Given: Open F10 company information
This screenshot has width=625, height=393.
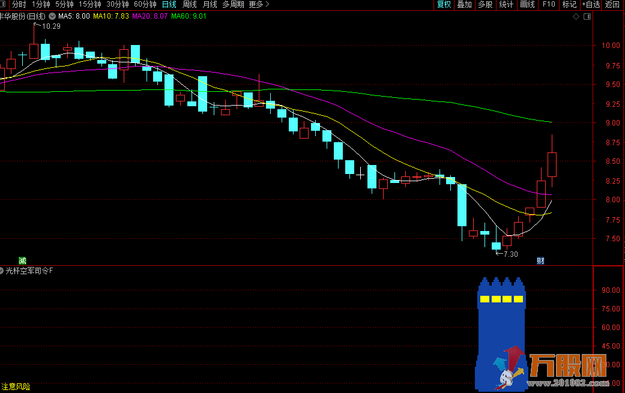Looking at the screenshot, I should 549,4.
